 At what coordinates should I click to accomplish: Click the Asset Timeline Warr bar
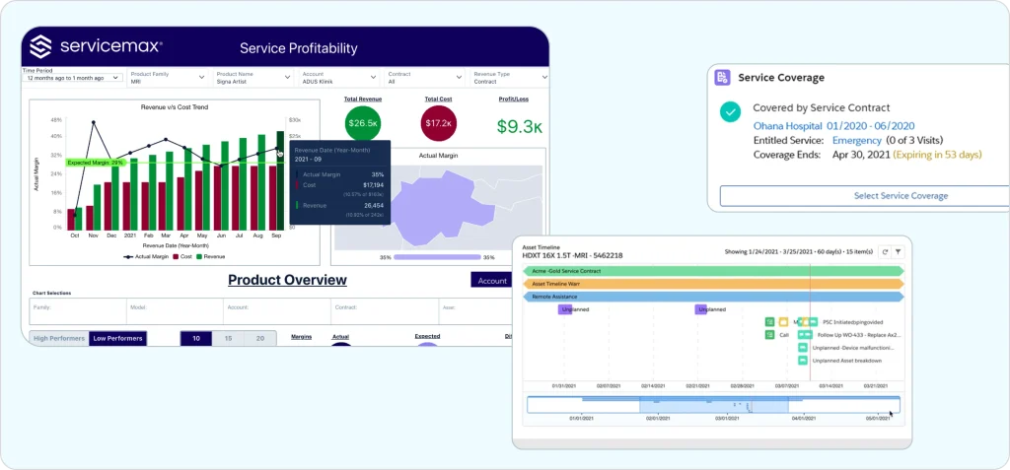click(x=714, y=284)
